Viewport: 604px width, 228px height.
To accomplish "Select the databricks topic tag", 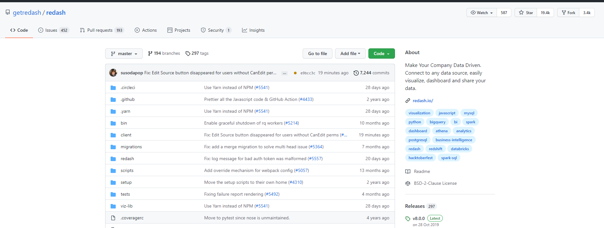I will tap(460, 149).
